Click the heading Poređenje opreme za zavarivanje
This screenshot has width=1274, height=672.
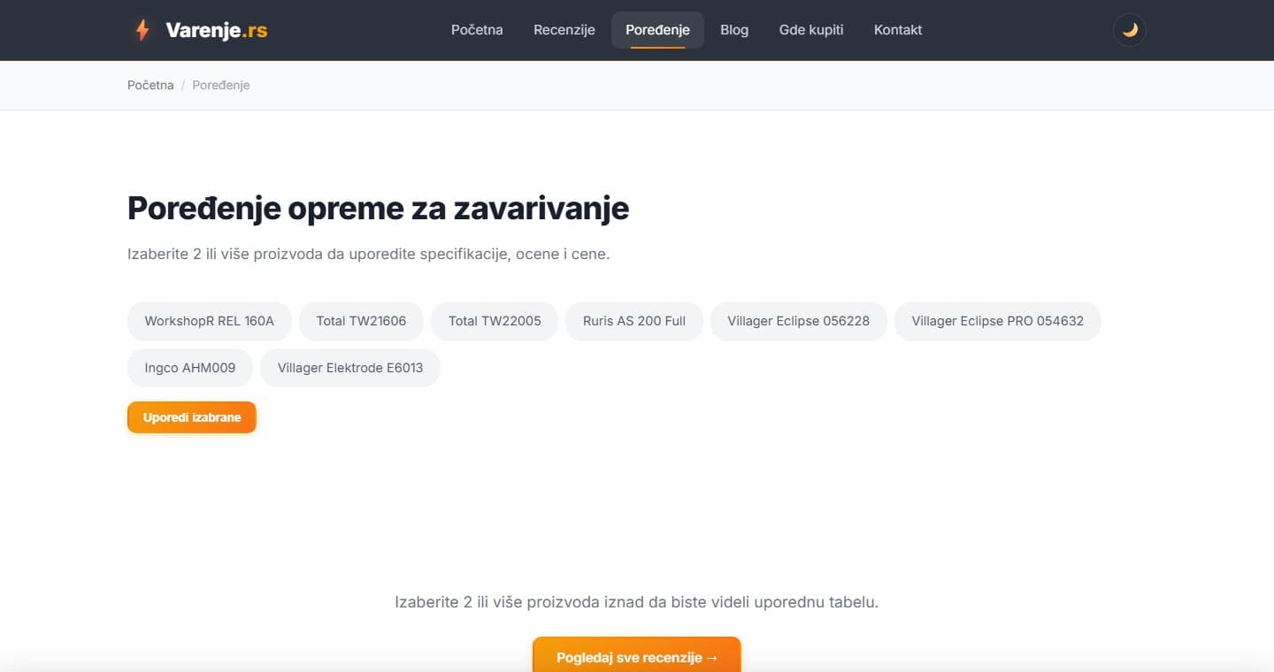(x=379, y=209)
